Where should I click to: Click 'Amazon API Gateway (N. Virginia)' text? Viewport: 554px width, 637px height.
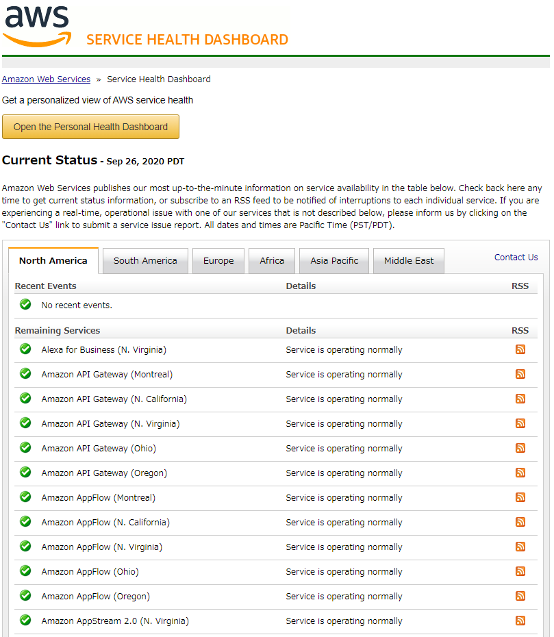(x=110, y=424)
